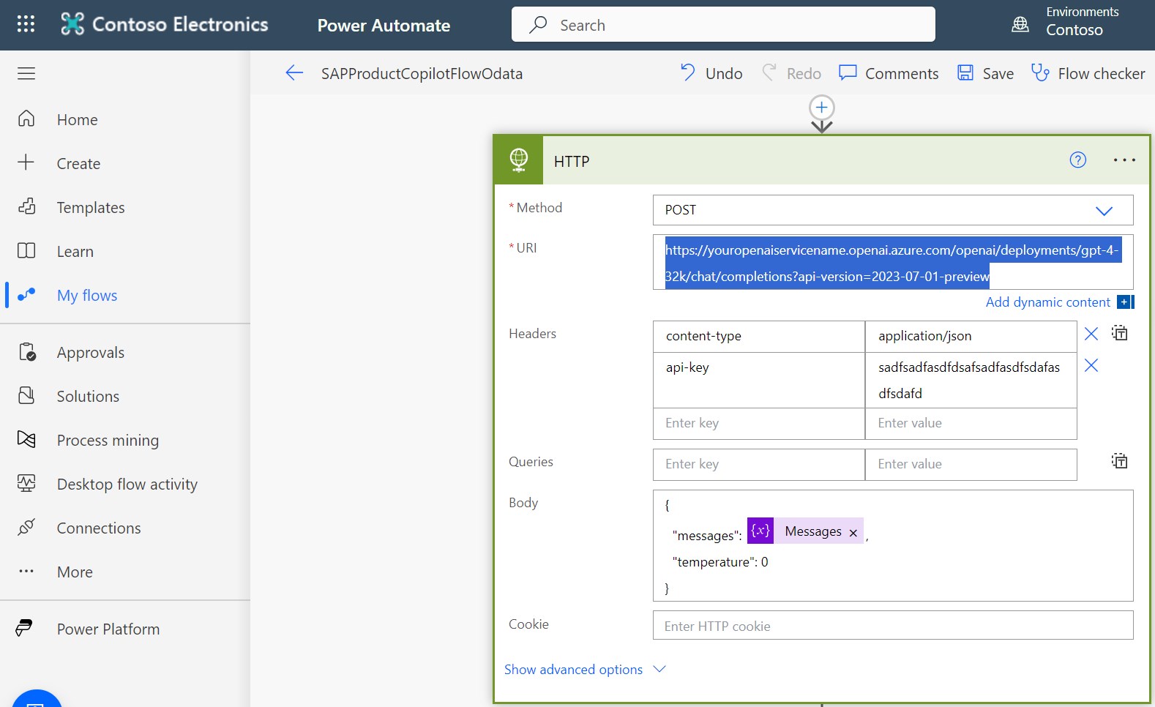This screenshot has width=1155, height=707.
Task: Click the URI input field
Action: [x=893, y=262]
